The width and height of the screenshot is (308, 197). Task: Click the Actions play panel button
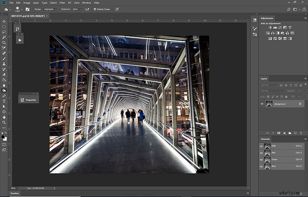click(20, 40)
